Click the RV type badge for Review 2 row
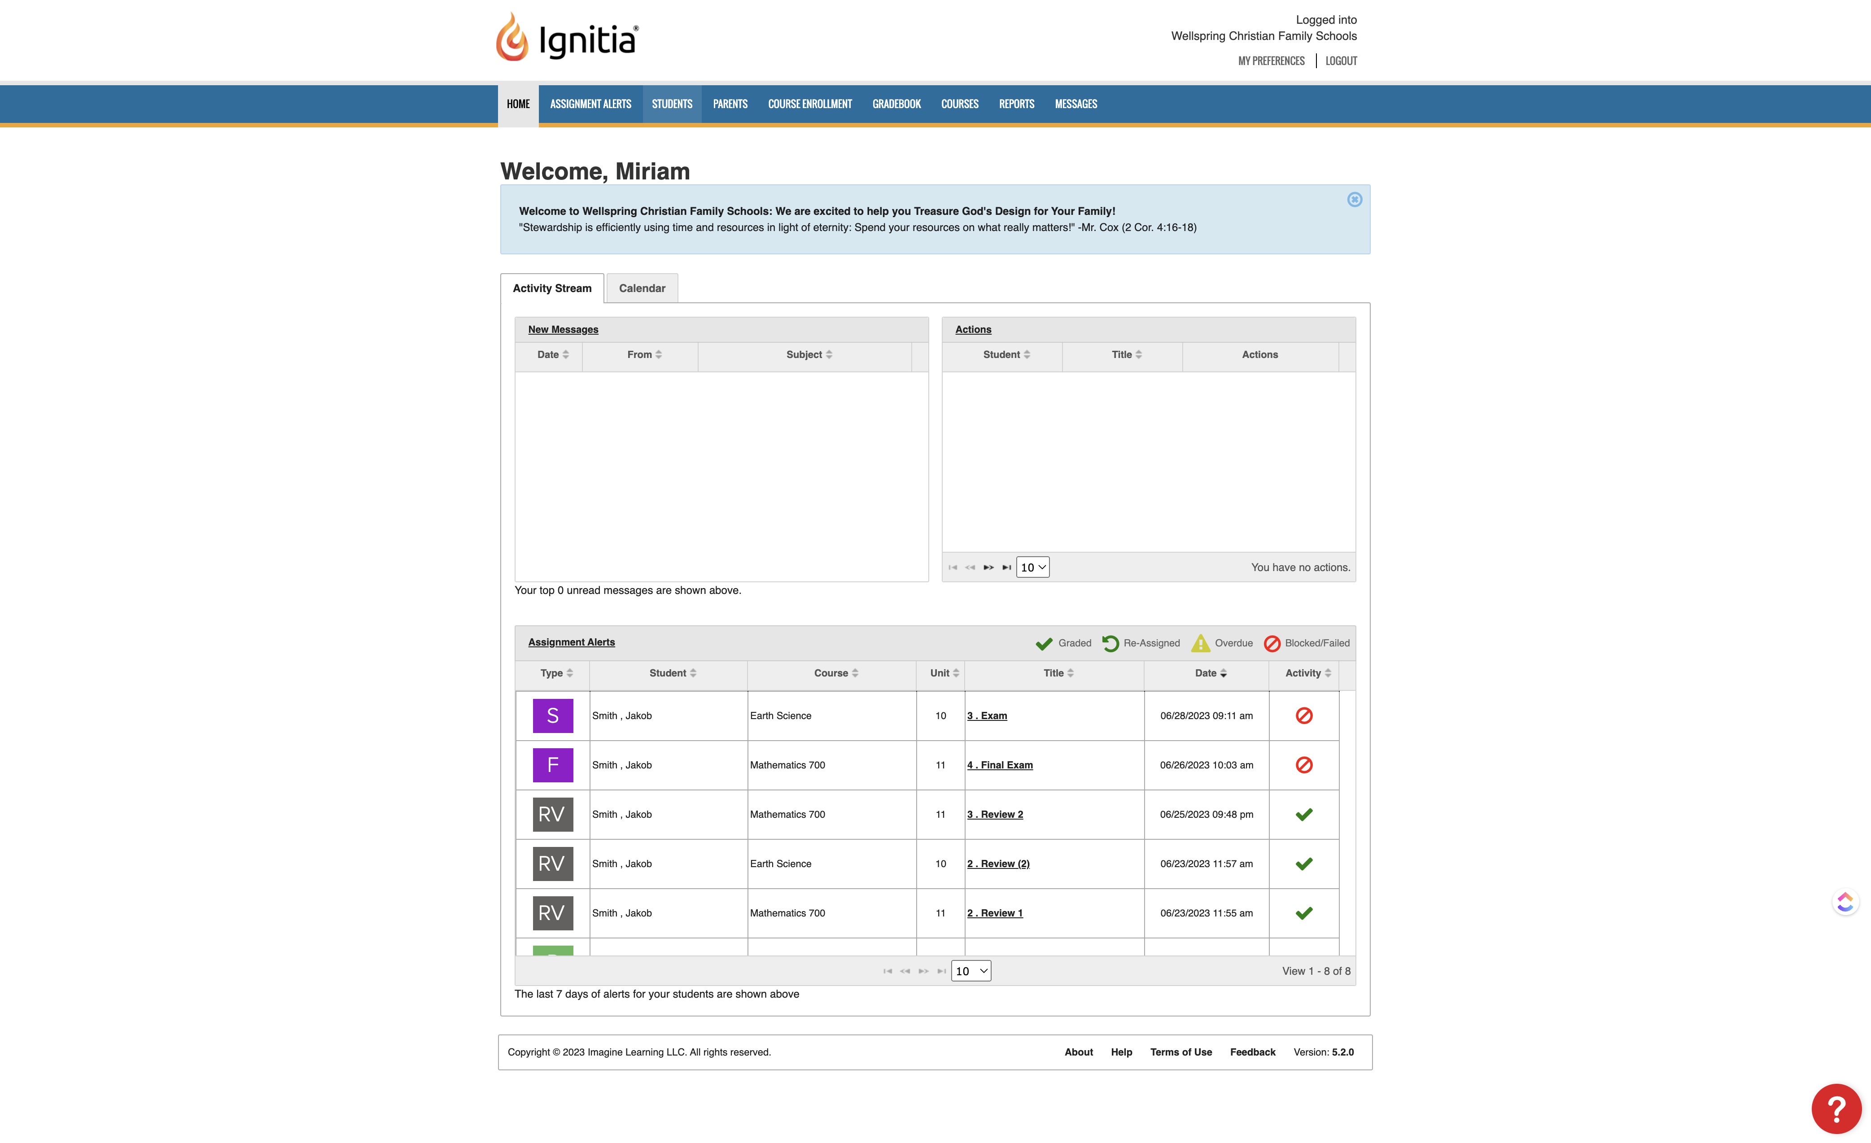The height and width of the screenshot is (1143, 1871). (x=553, y=814)
